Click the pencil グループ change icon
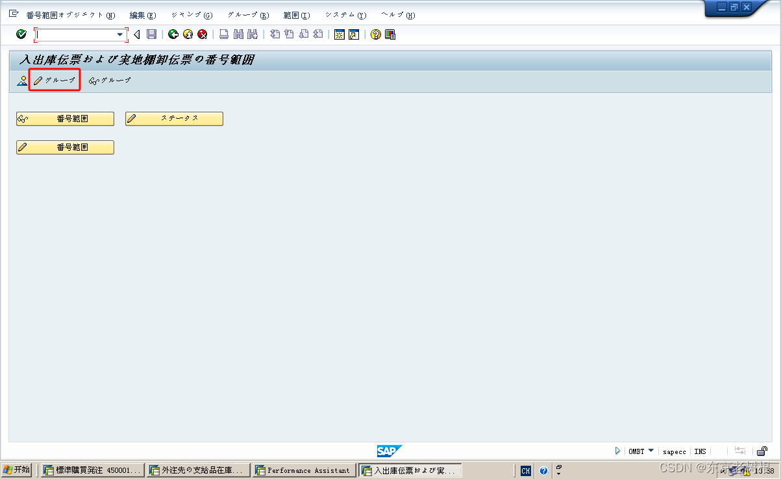This screenshot has height=480, width=781. click(54, 81)
